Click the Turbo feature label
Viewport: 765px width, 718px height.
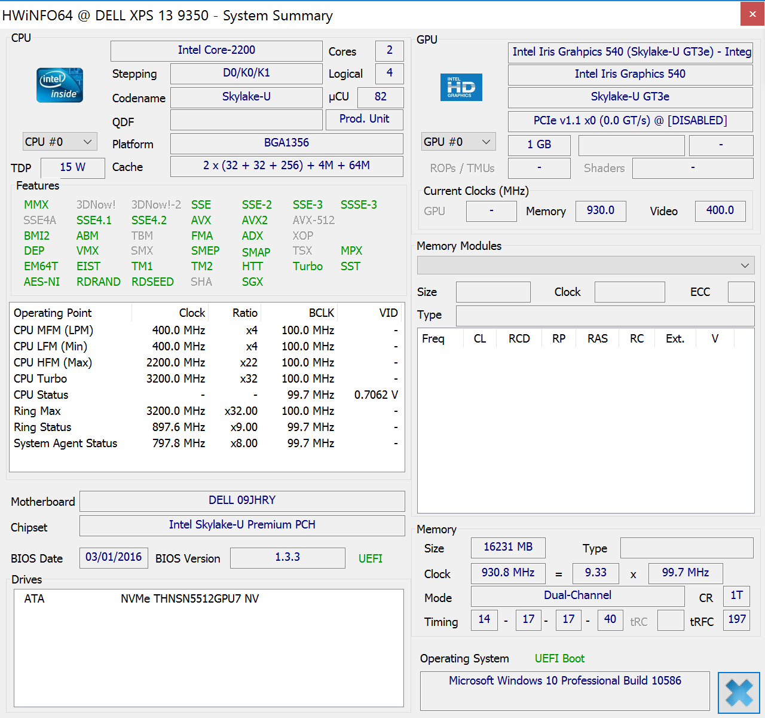pyautogui.click(x=308, y=266)
